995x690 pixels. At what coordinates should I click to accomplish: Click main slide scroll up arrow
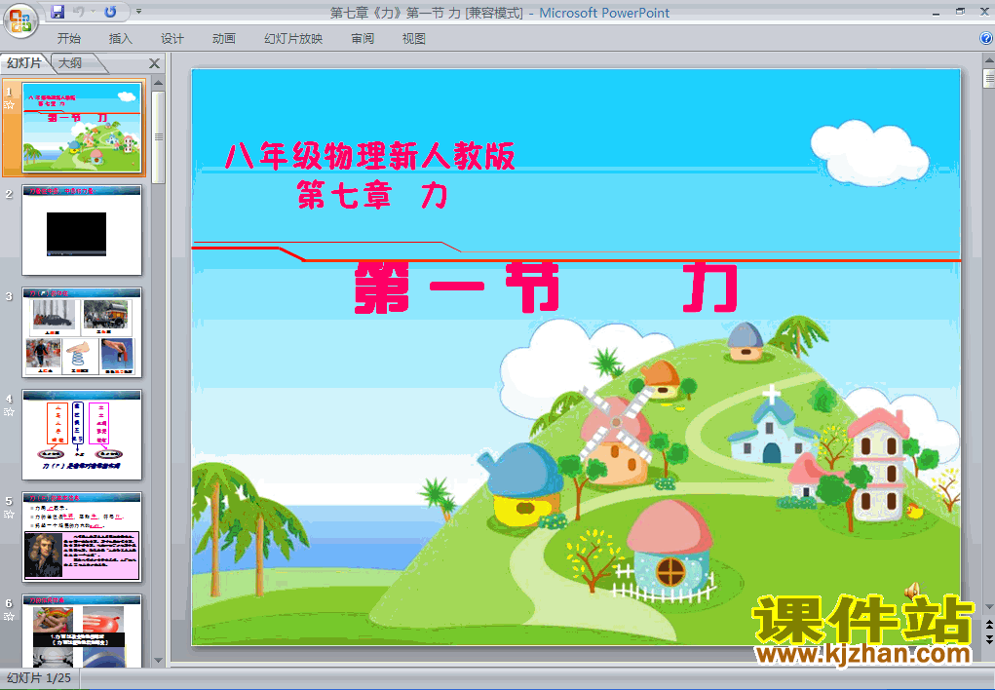point(988,60)
